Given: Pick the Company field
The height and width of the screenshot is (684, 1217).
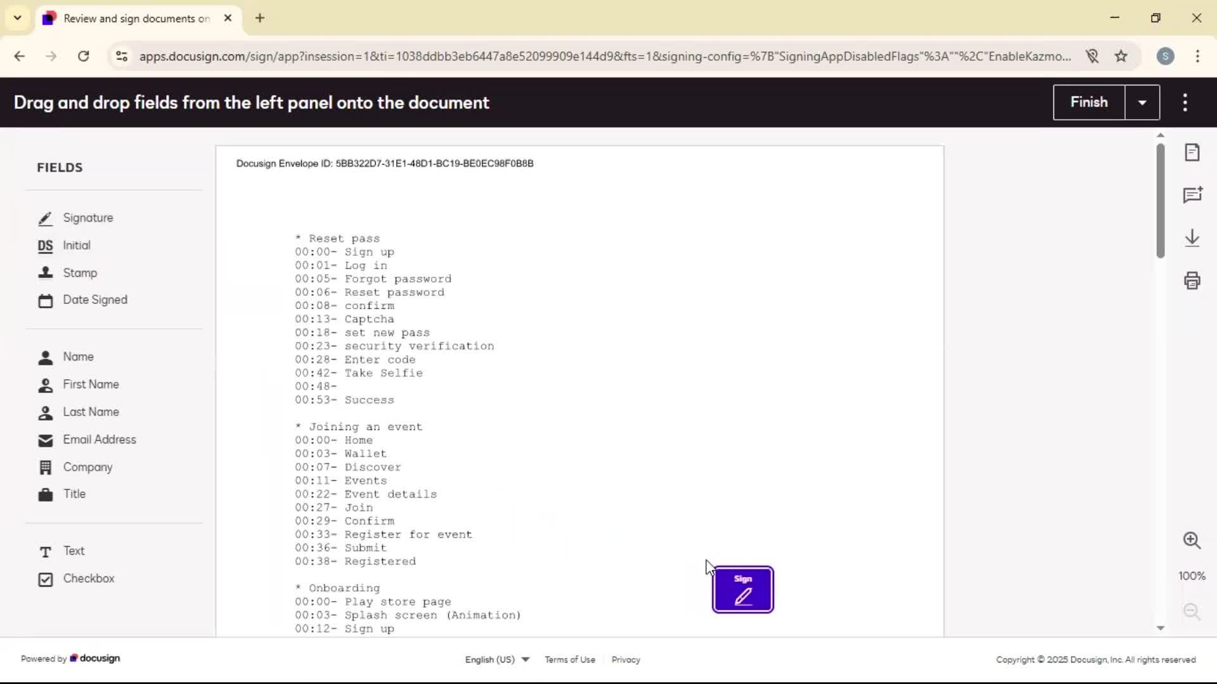Looking at the screenshot, I should click(75, 467).
